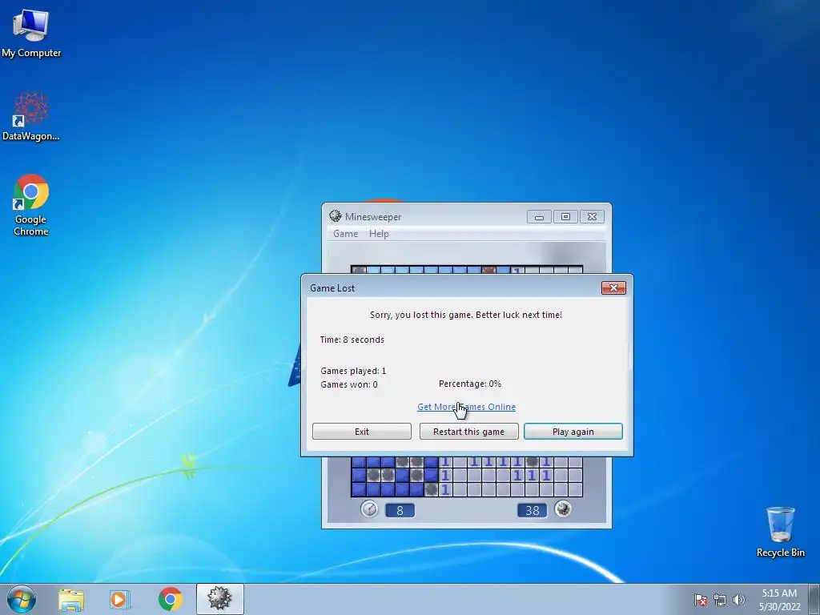Click the Game Lost dialog title
This screenshot has width=820, height=615.
click(x=332, y=288)
